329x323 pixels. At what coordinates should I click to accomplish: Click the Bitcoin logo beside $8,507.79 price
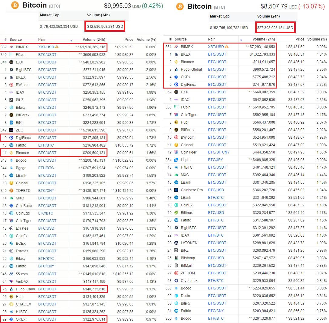[x=180, y=6]
